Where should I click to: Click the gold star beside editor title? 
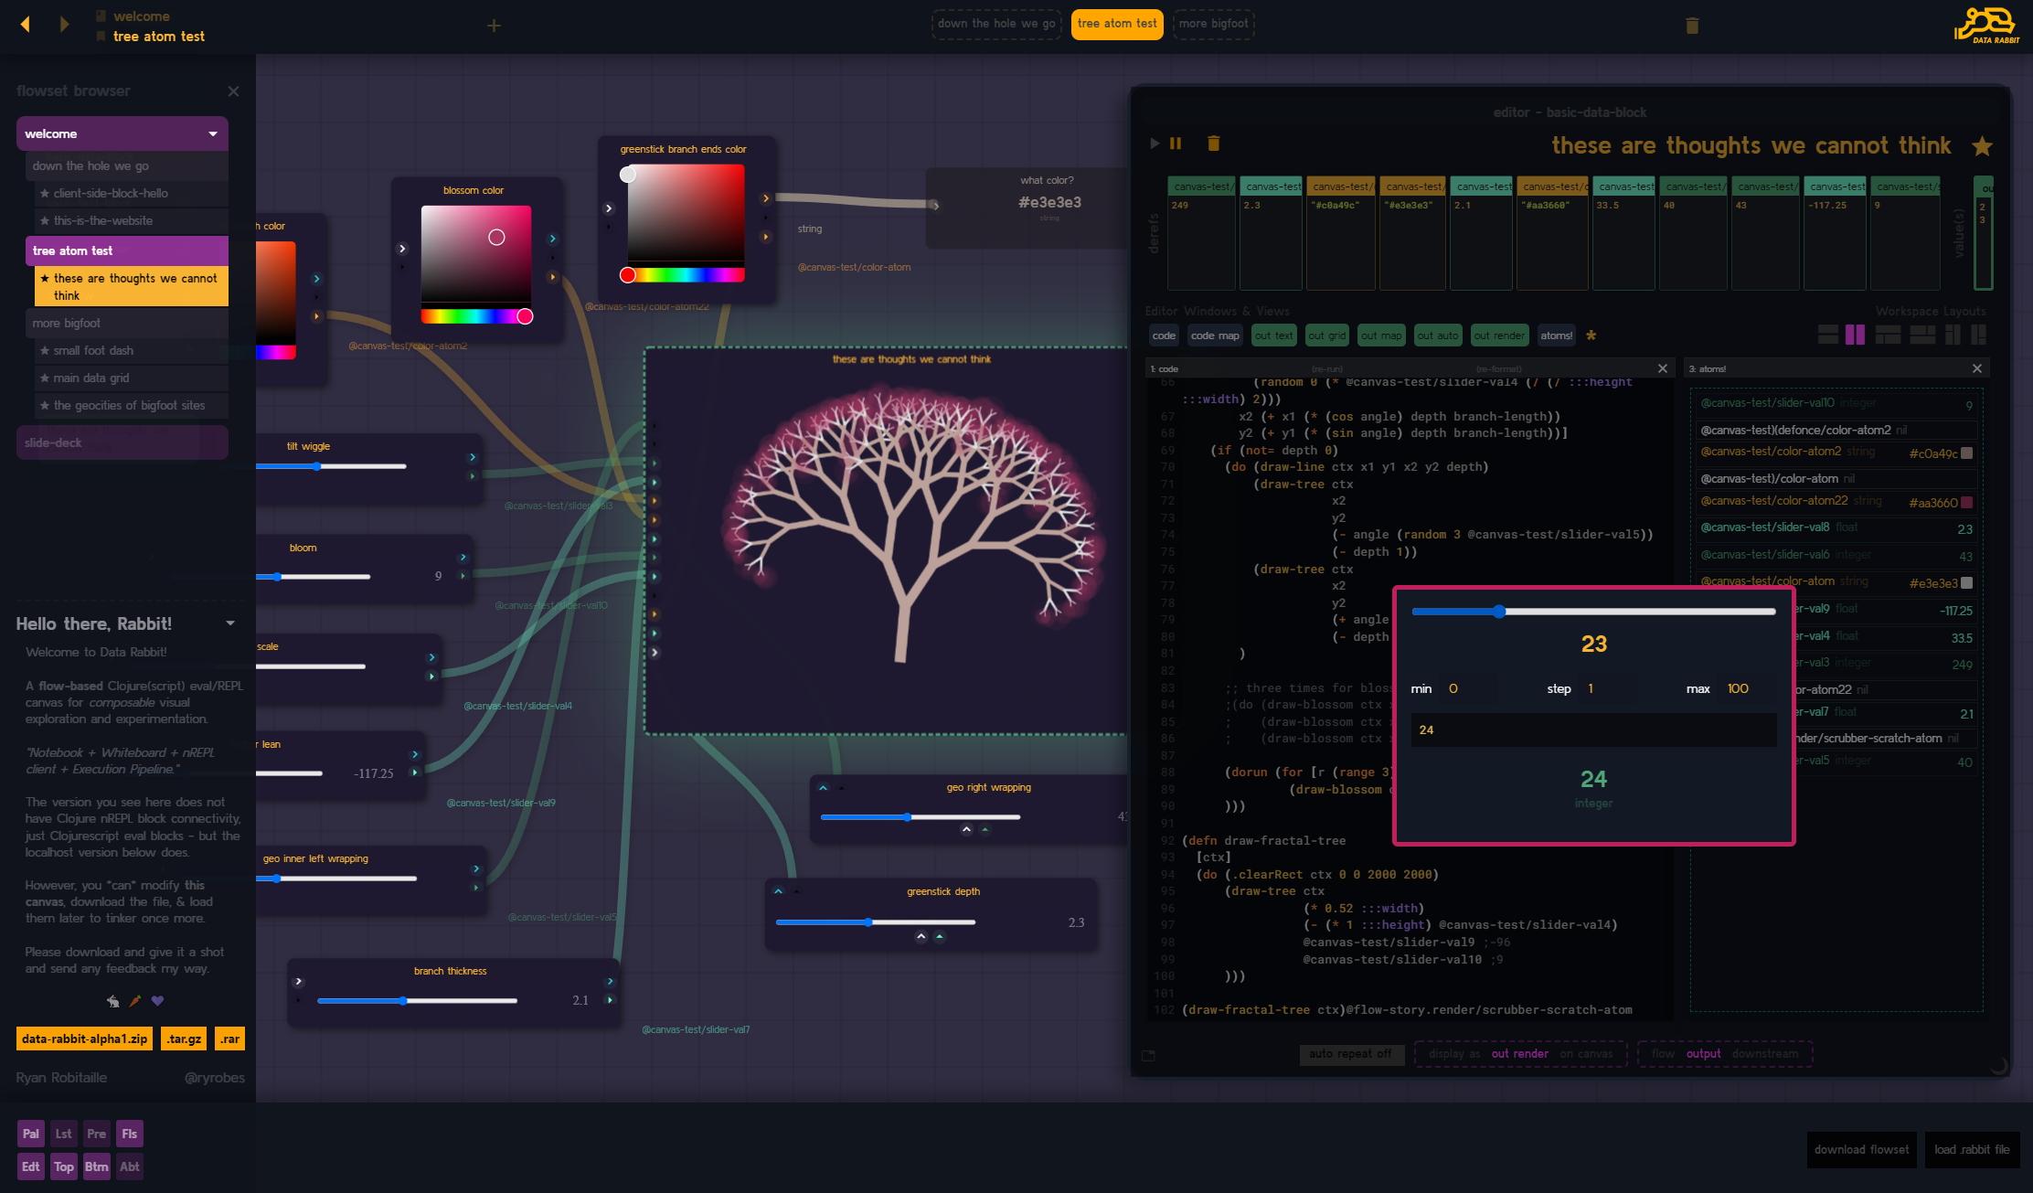point(1982,146)
